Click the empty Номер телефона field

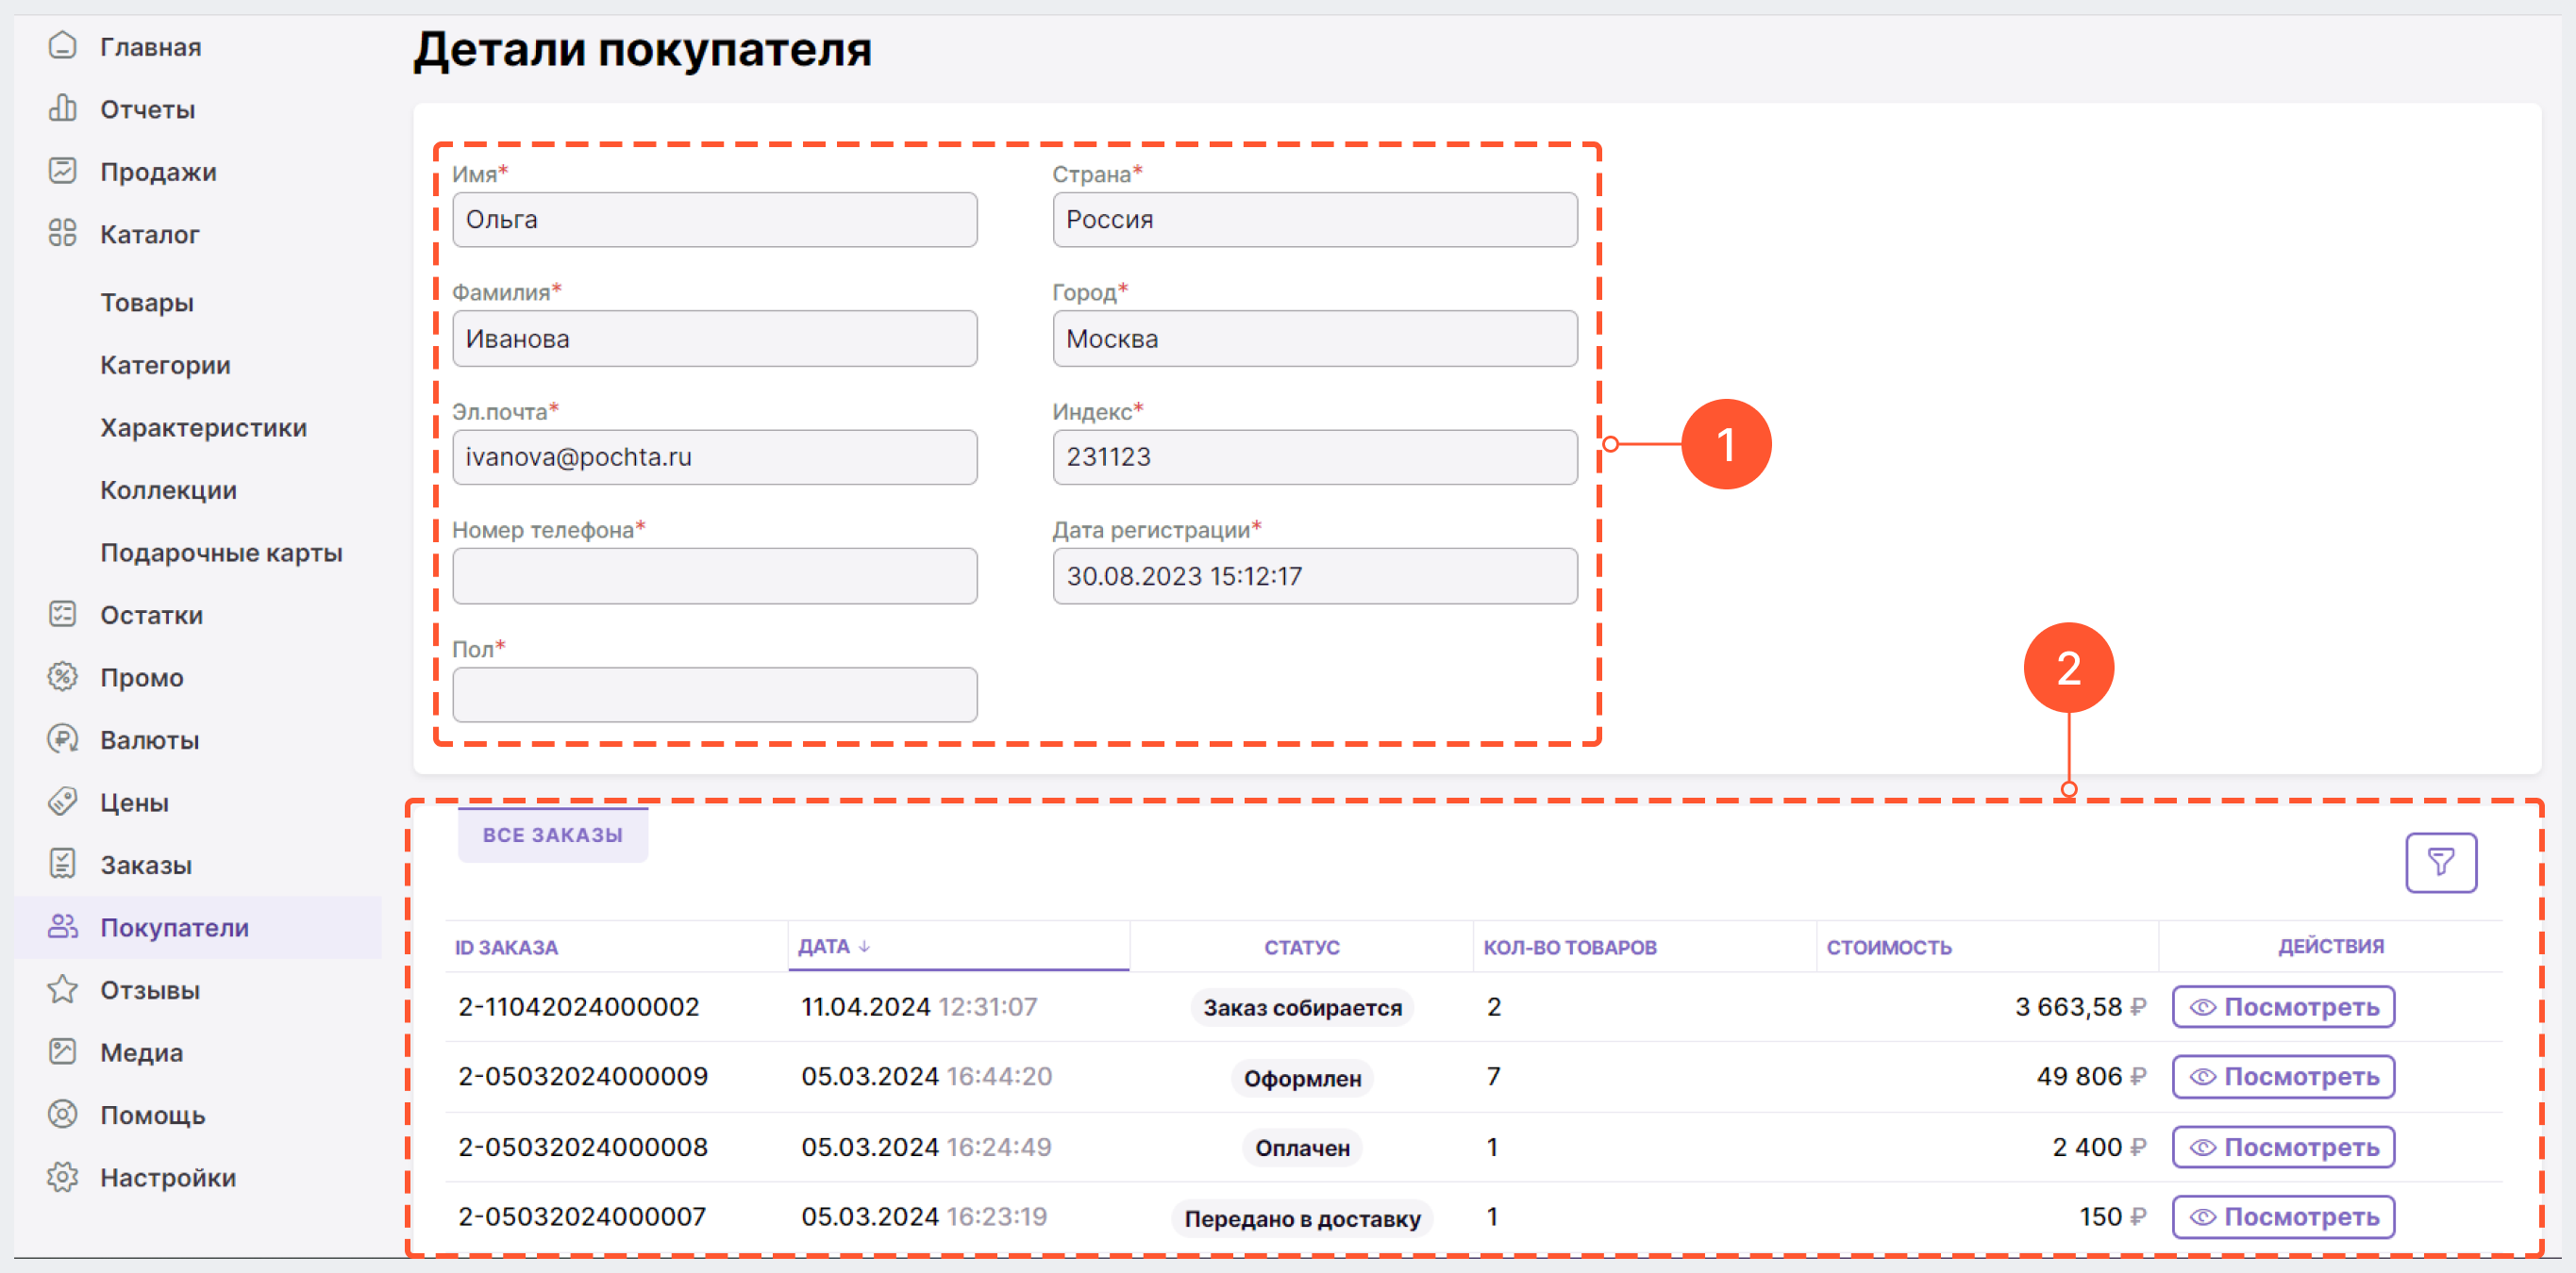point(714,575)
